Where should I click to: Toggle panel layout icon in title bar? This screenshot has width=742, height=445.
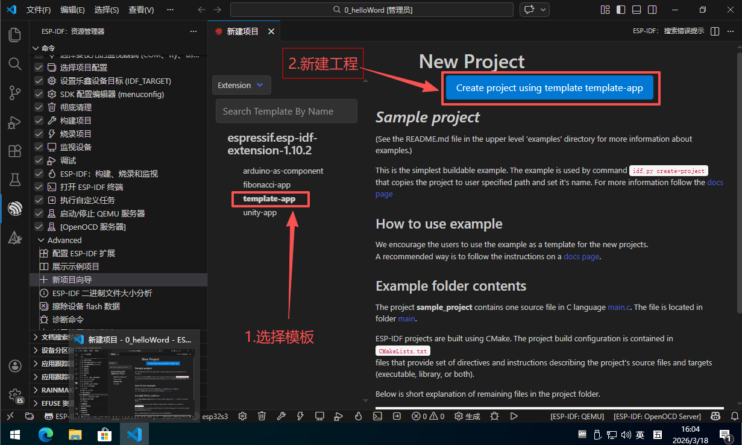637,10
